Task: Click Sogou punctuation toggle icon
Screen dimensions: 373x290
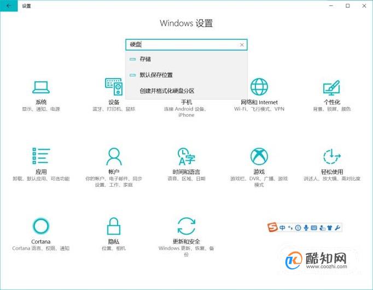Action: pos(290,228)
